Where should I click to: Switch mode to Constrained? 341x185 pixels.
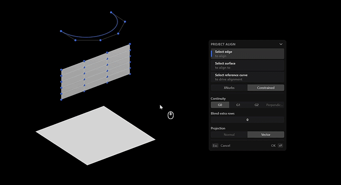coord(266,88)
